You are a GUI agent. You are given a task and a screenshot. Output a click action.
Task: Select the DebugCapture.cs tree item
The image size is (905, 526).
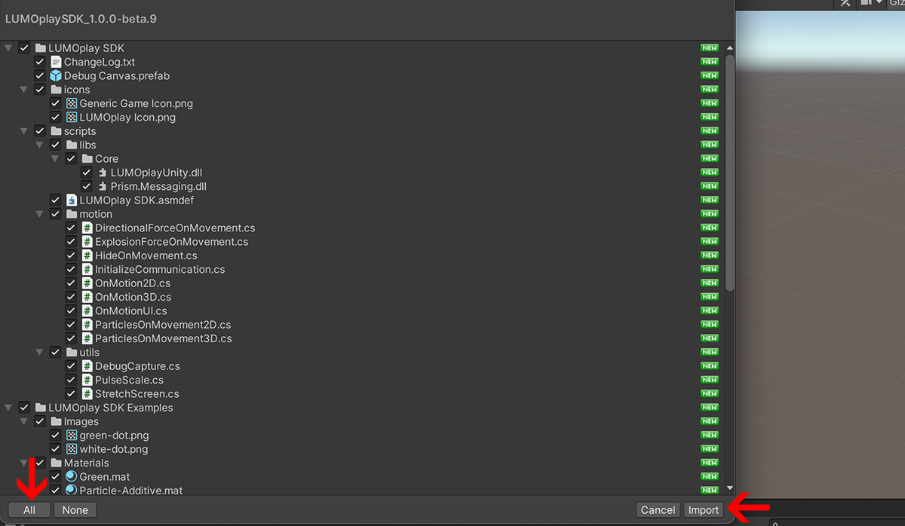(x=137, y=366)
